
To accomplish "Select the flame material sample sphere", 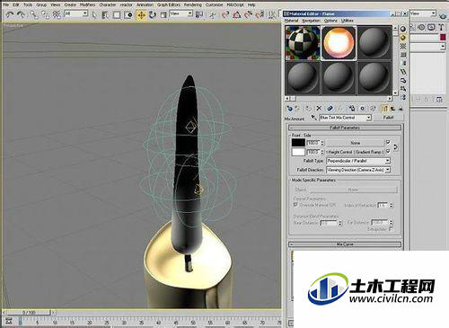I will pyautogui.click(x=339, y=43).
